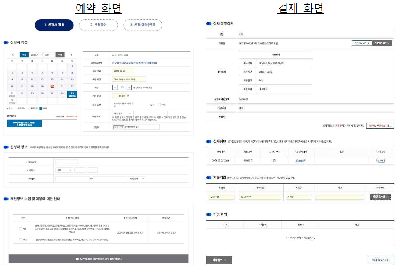The image size is (401, 272).
Task: Click the bank name field
Action: (222, 197)
